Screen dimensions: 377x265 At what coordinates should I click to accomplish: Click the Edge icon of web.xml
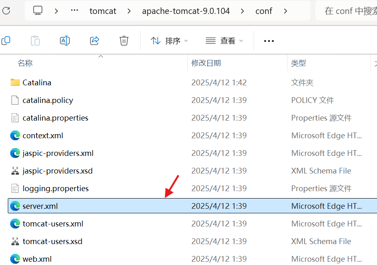point(15,259)
